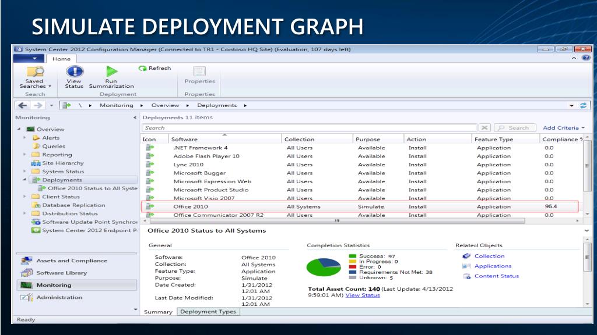Open Assets and Compliance workspace

point(71,261)
